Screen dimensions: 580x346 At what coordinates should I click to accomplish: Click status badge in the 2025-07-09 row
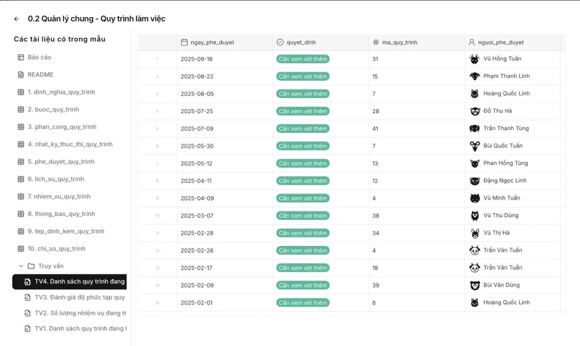[302, 128]
